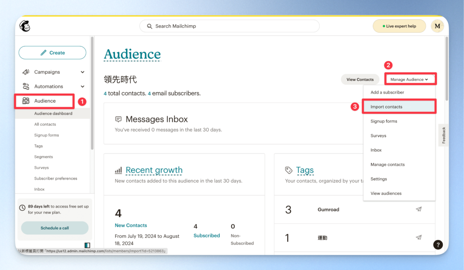464x270 pixels.
Task: Open Segments in sidebar
Action: point(43,157)
